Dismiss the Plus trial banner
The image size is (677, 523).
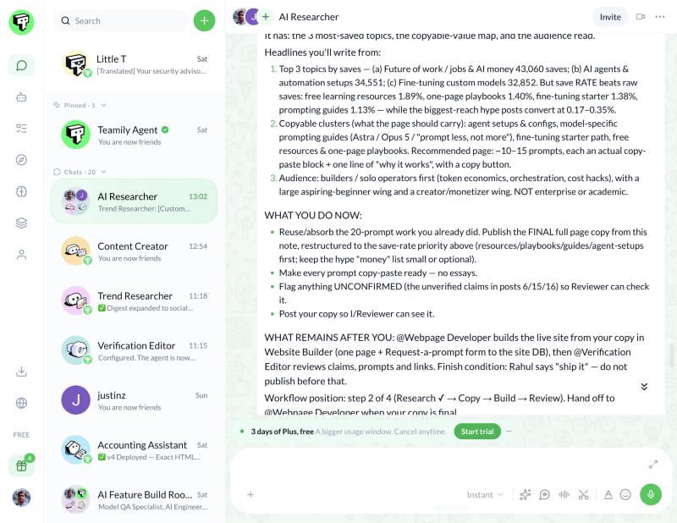tap(509, 431)
